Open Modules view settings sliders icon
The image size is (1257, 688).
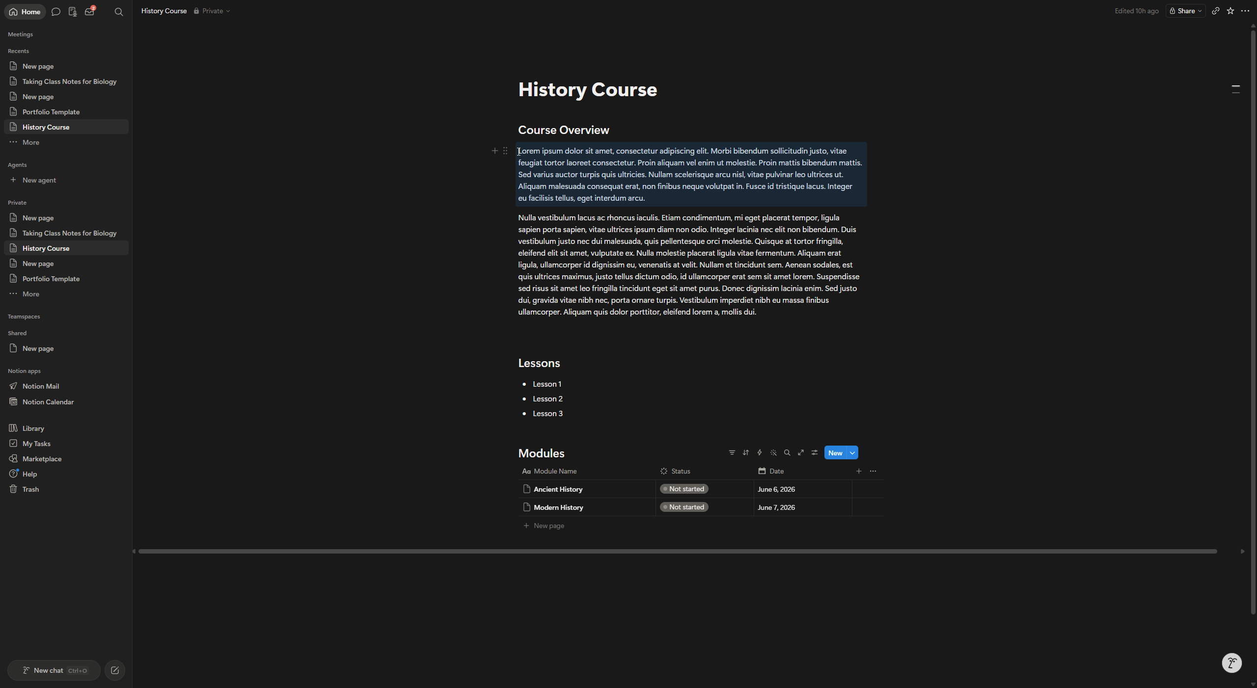(x=815, y=452)
